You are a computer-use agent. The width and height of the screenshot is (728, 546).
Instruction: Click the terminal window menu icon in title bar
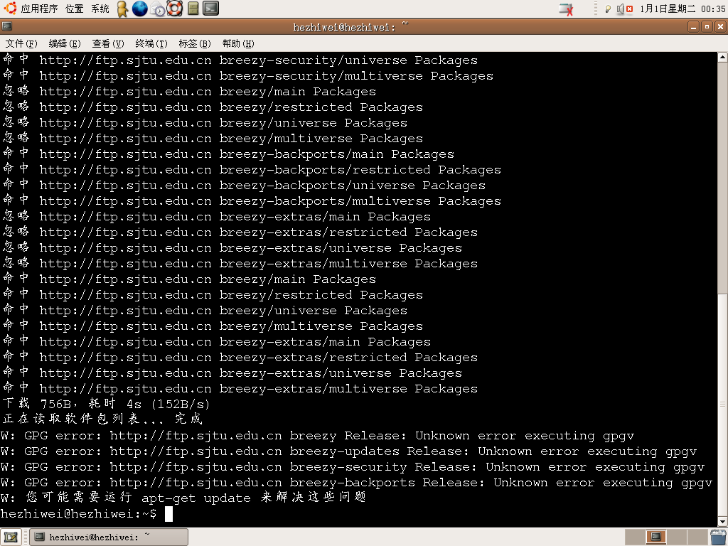pos(7,26)
